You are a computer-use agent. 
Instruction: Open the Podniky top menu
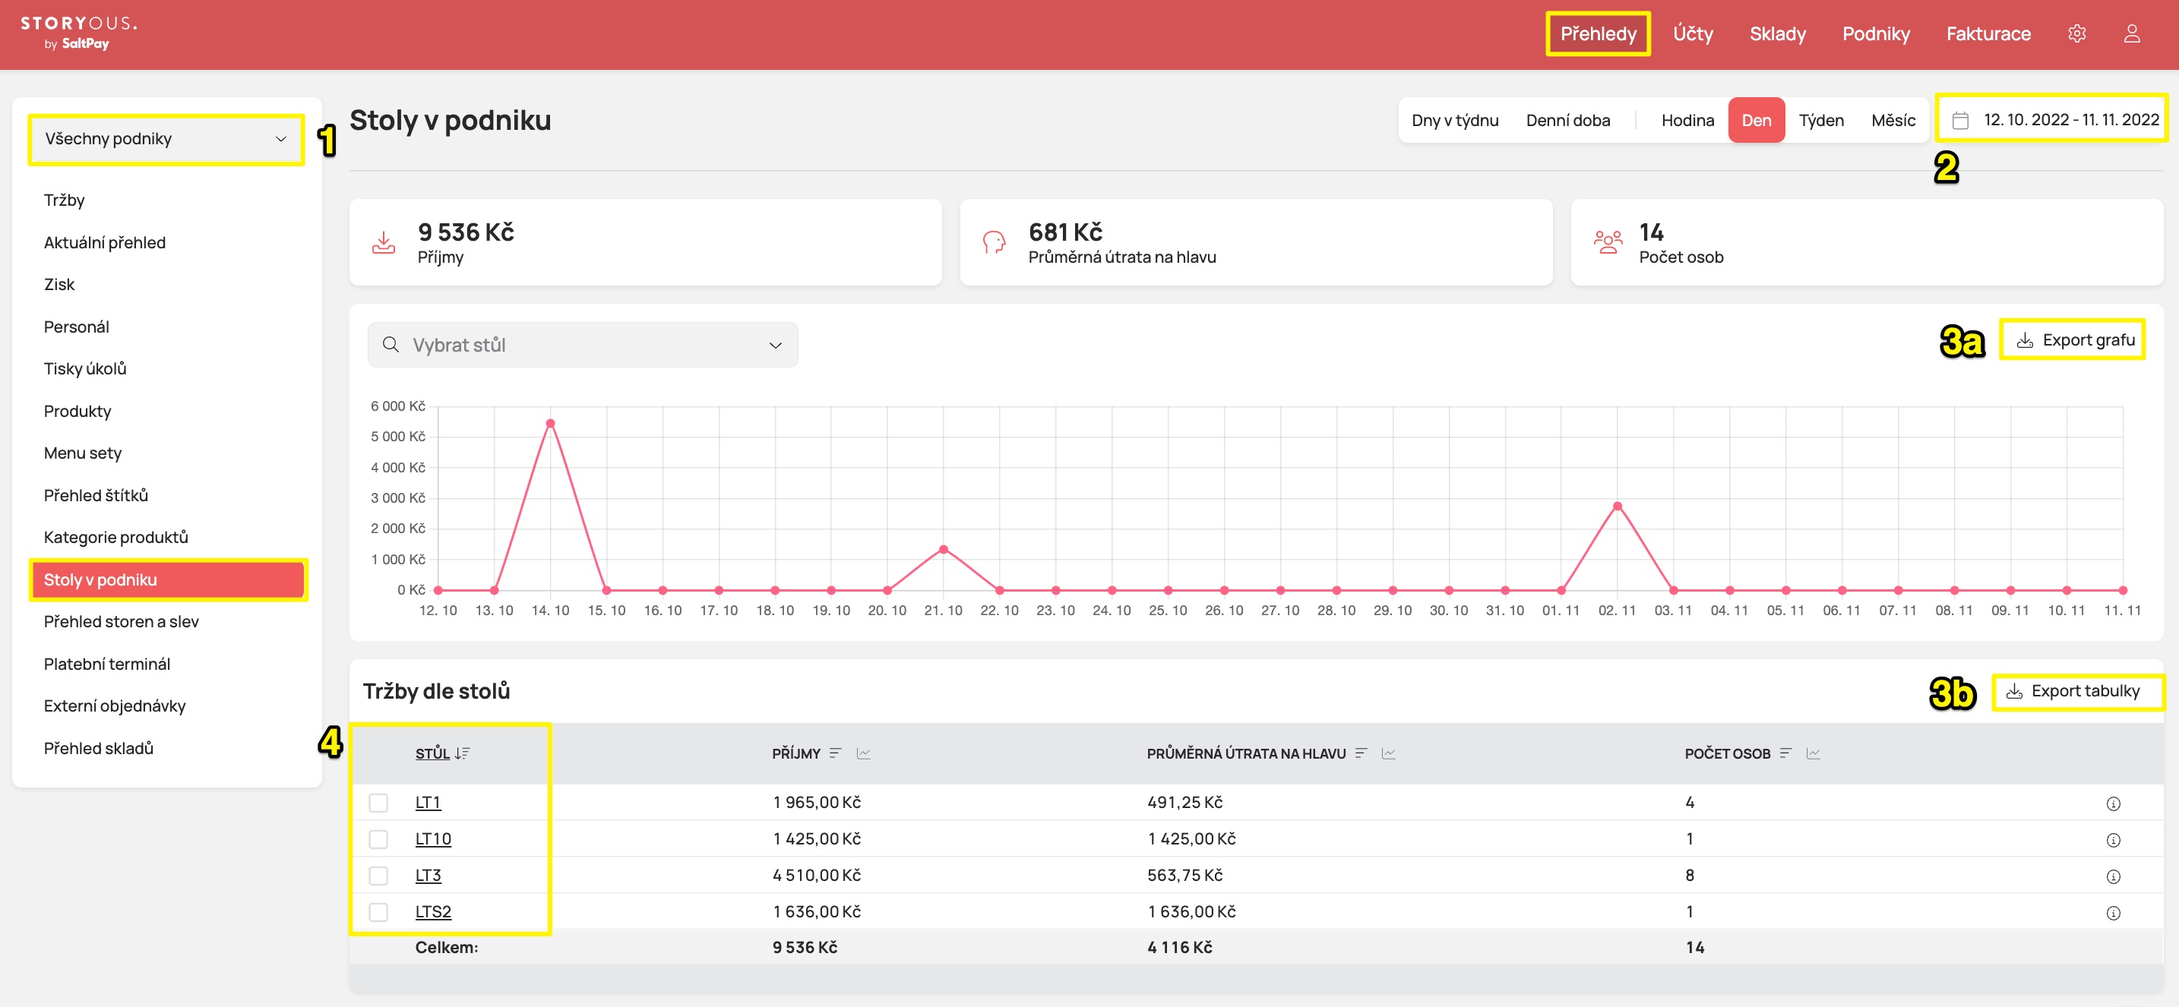coord(1876,34)
